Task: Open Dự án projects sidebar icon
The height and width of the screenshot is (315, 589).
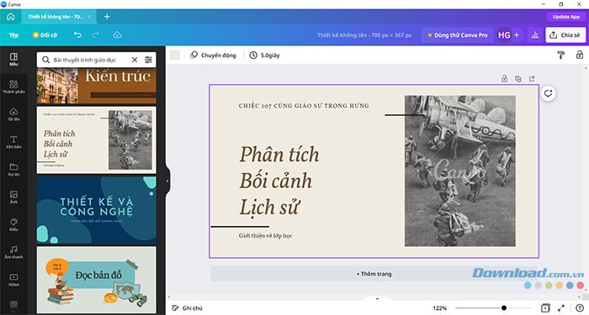Action: pos(13,169)
